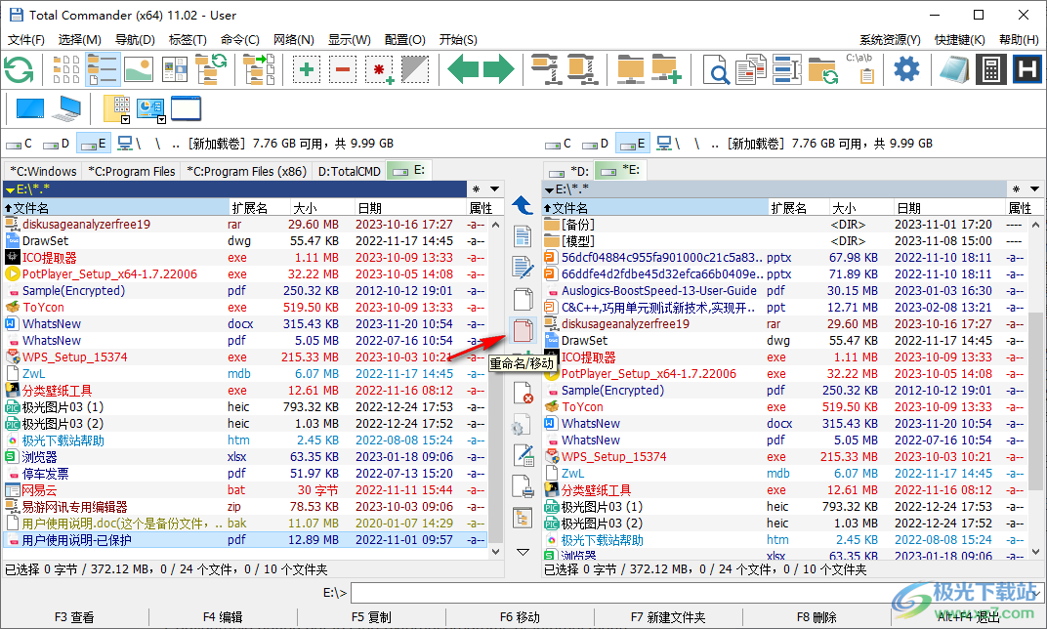The width and height of the screenshot is (1047, 629).
Task: Open configuration with the blue gear icon
Action: (x=906, y=69)
